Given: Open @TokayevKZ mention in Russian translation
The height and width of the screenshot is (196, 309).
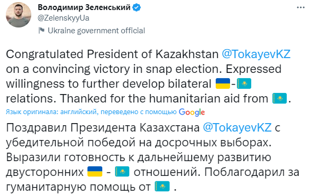Looking at the screenshot, I should click(x=237, y=127).
